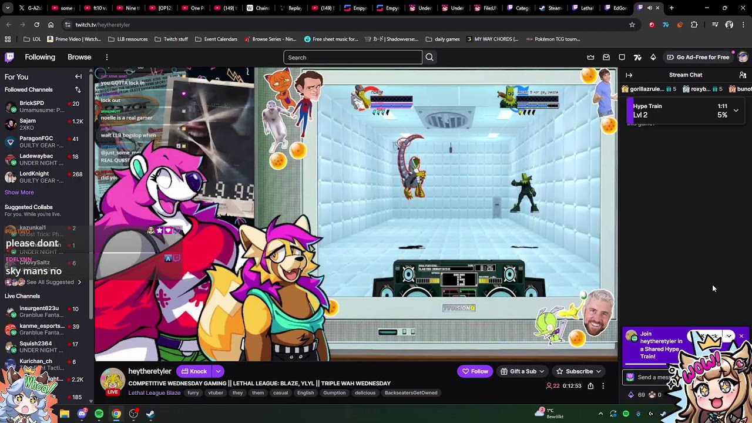This screenshot has height=423, width=752.
Task: Sort followed channels with the arrows icon
Action: (78, 89)
